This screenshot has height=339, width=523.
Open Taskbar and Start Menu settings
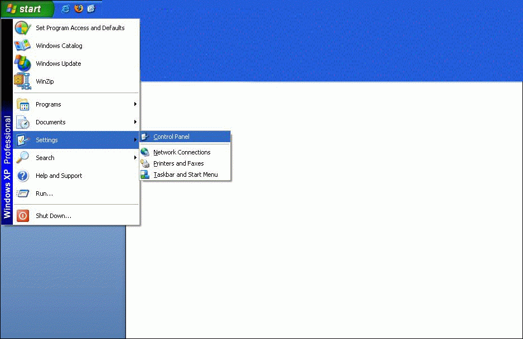186,175
